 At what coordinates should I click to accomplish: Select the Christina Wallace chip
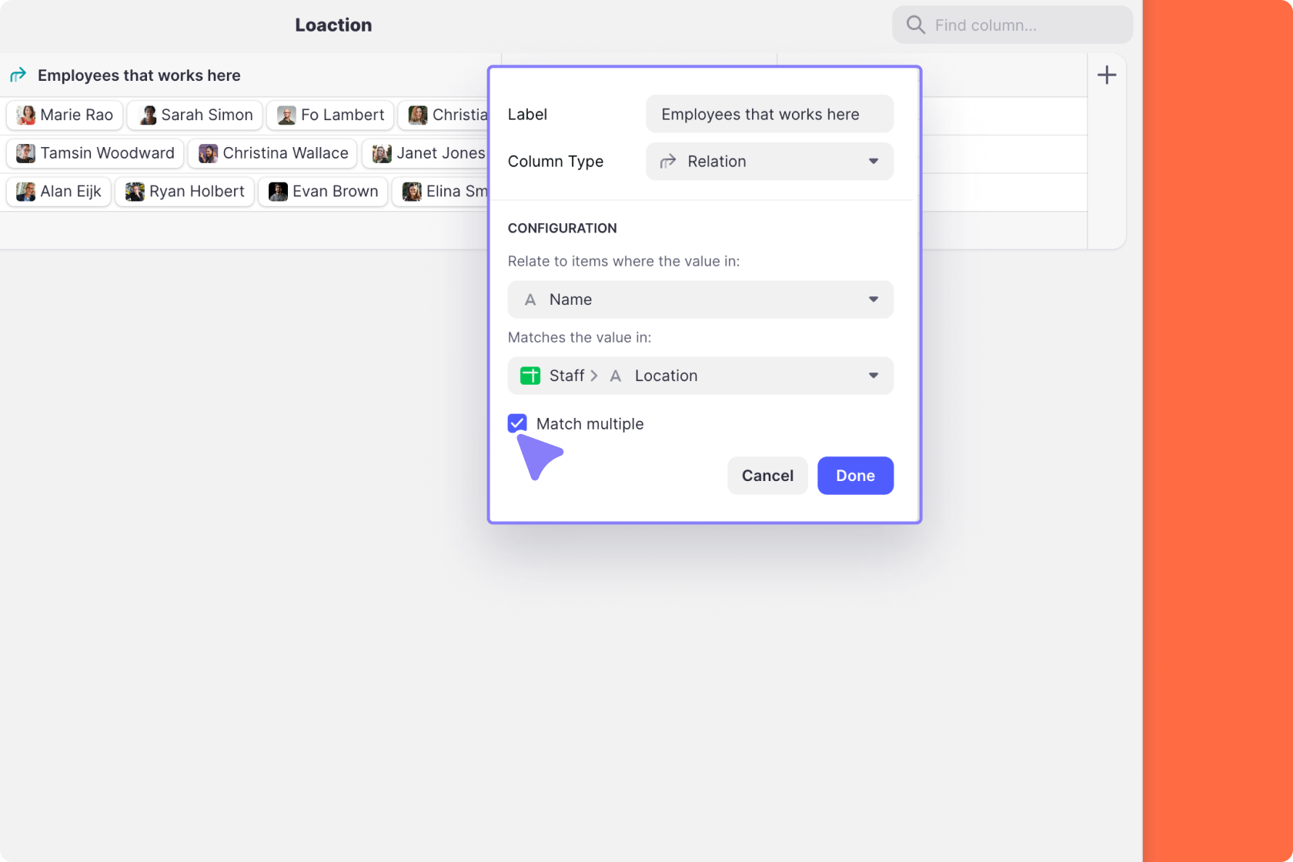tap(273, 153)
